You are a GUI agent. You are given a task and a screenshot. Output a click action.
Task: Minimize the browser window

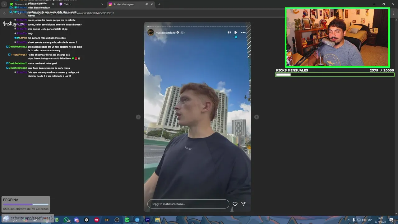point(374,4)
